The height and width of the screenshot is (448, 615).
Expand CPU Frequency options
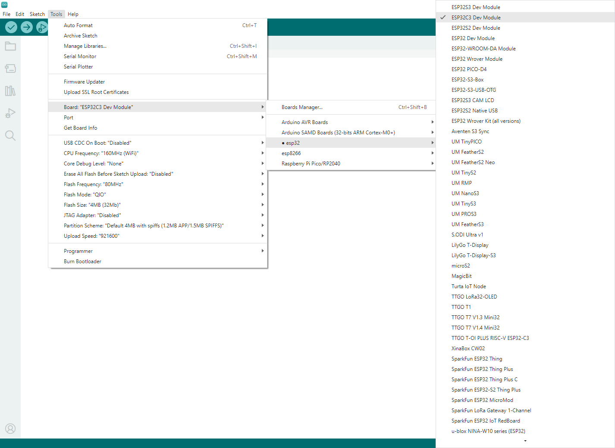pos(158,153)
